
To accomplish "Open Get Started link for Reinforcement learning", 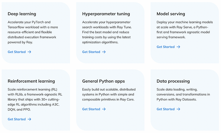I will coord(17,119).
